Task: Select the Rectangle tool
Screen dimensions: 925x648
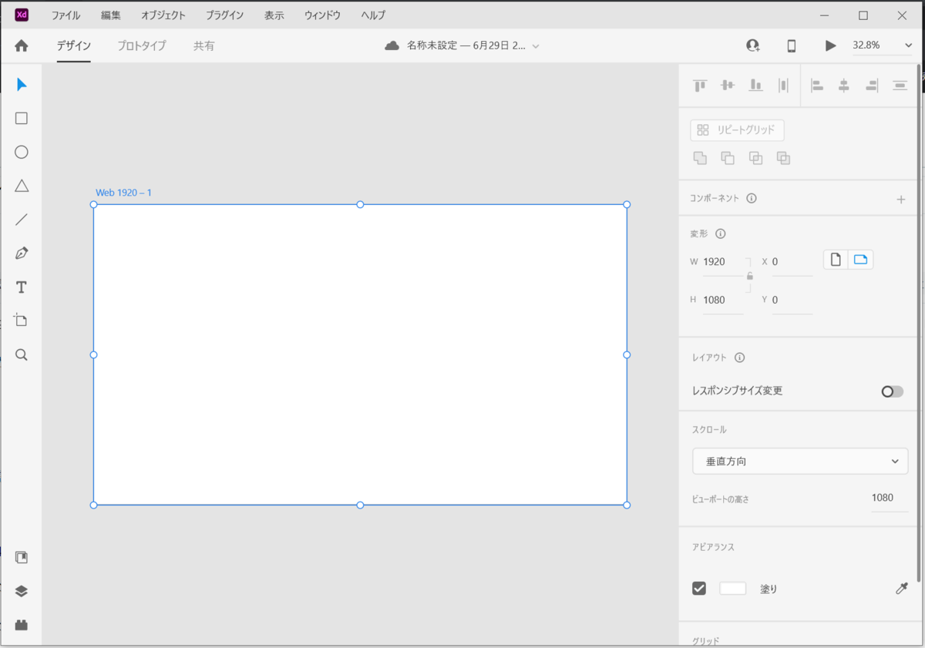Action: (x=22, y=119)
